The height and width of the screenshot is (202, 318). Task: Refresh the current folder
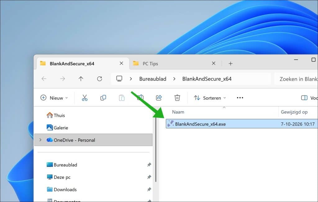click(x=99, y=79)
